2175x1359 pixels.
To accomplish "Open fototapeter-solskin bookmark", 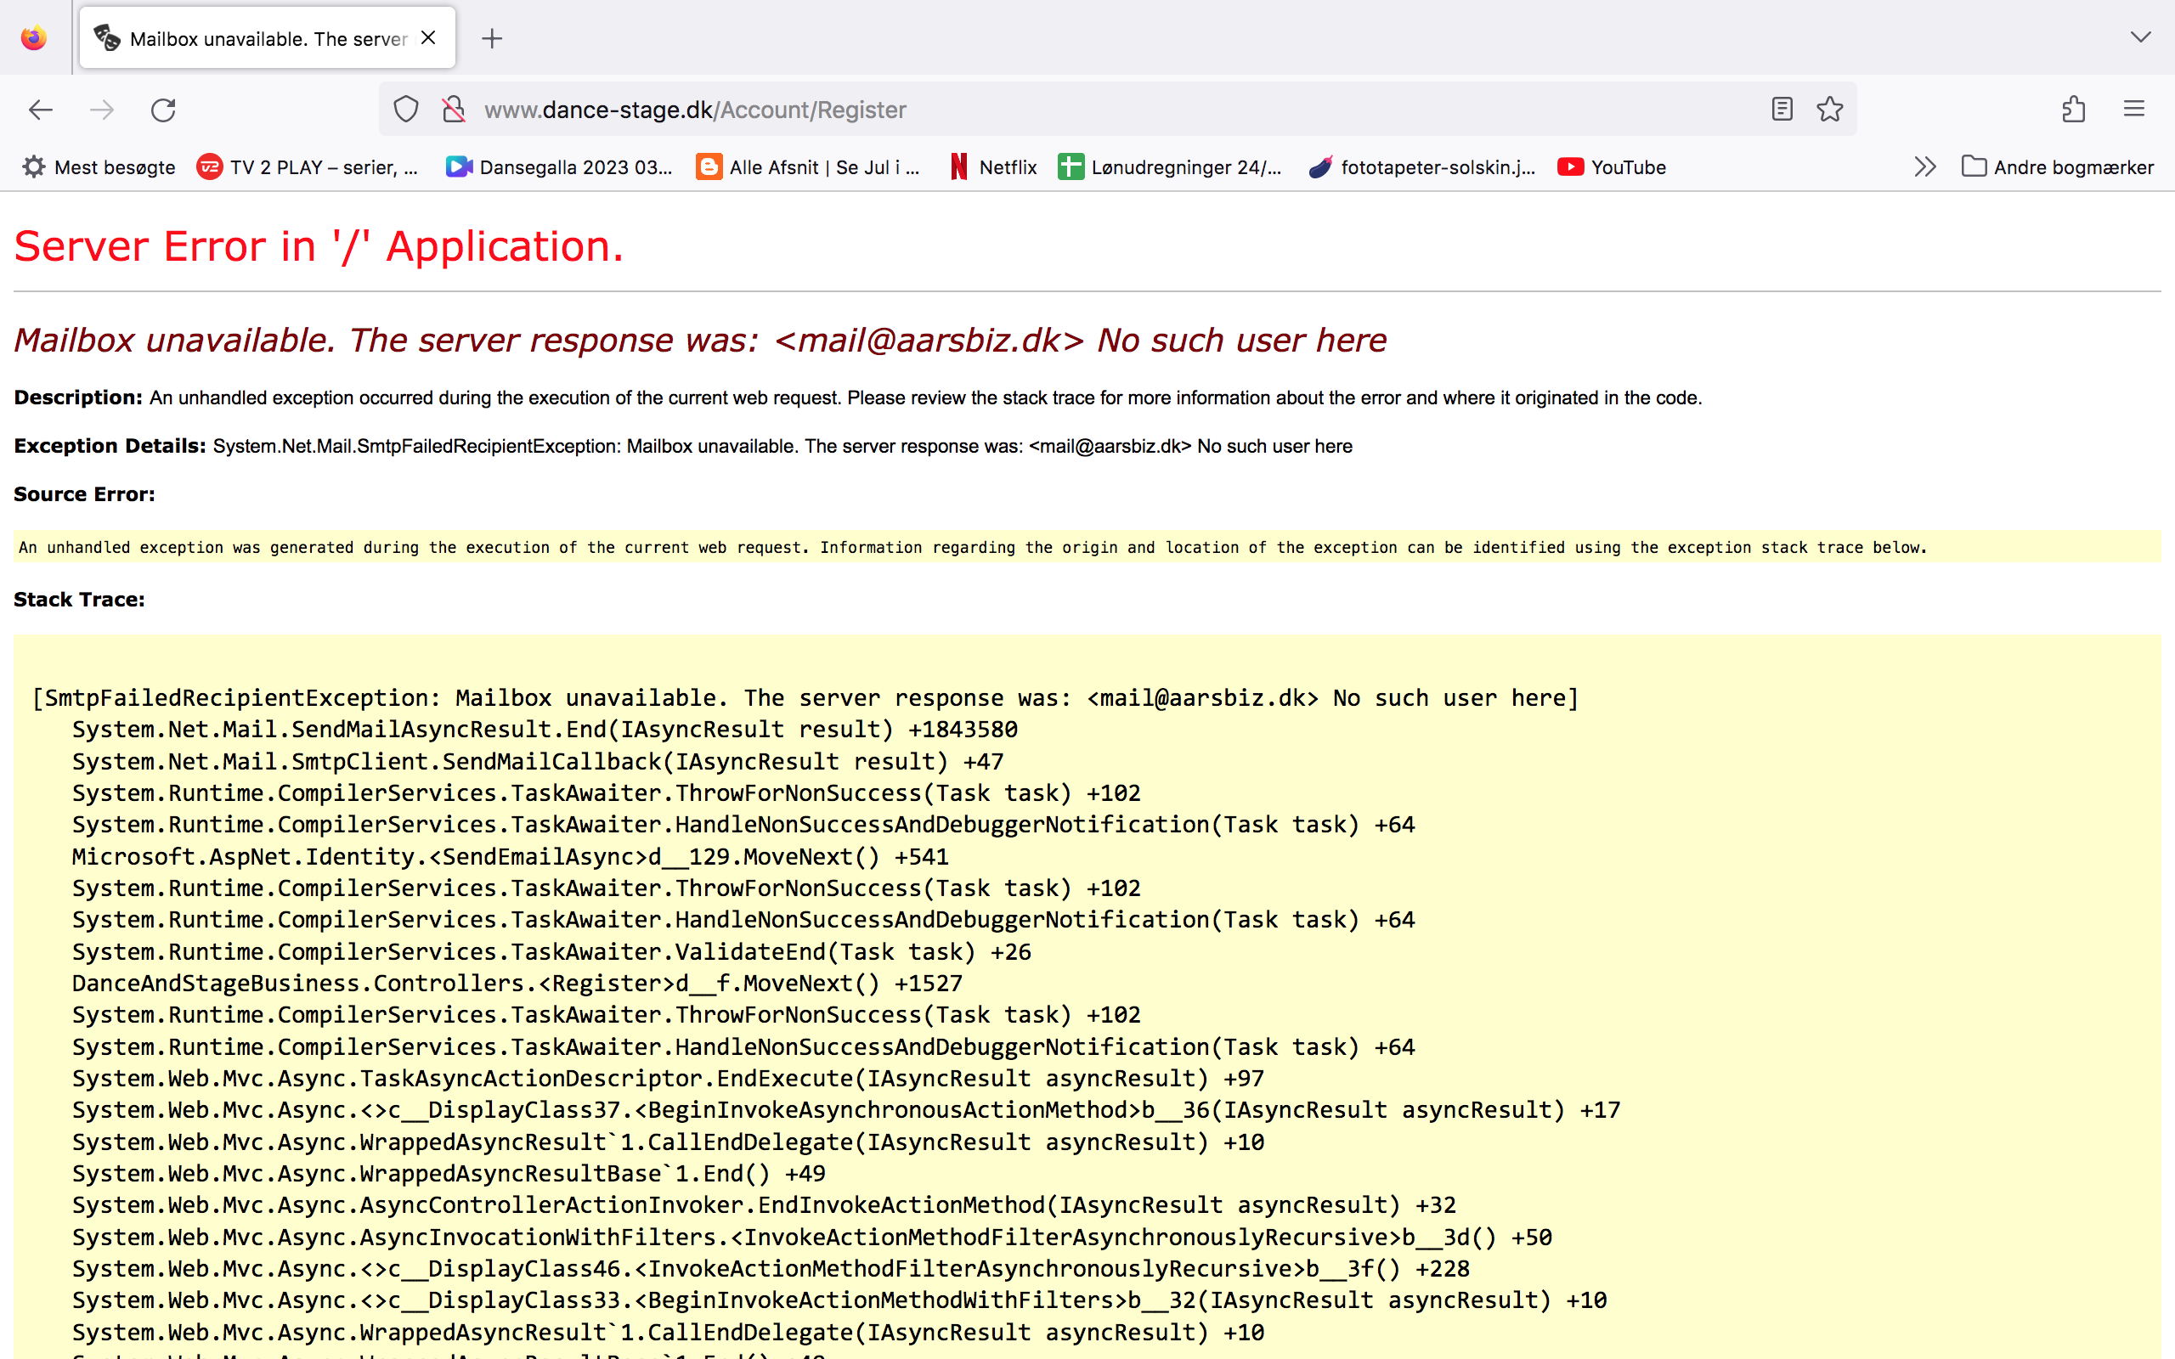I will click(x=1422, y=167).
